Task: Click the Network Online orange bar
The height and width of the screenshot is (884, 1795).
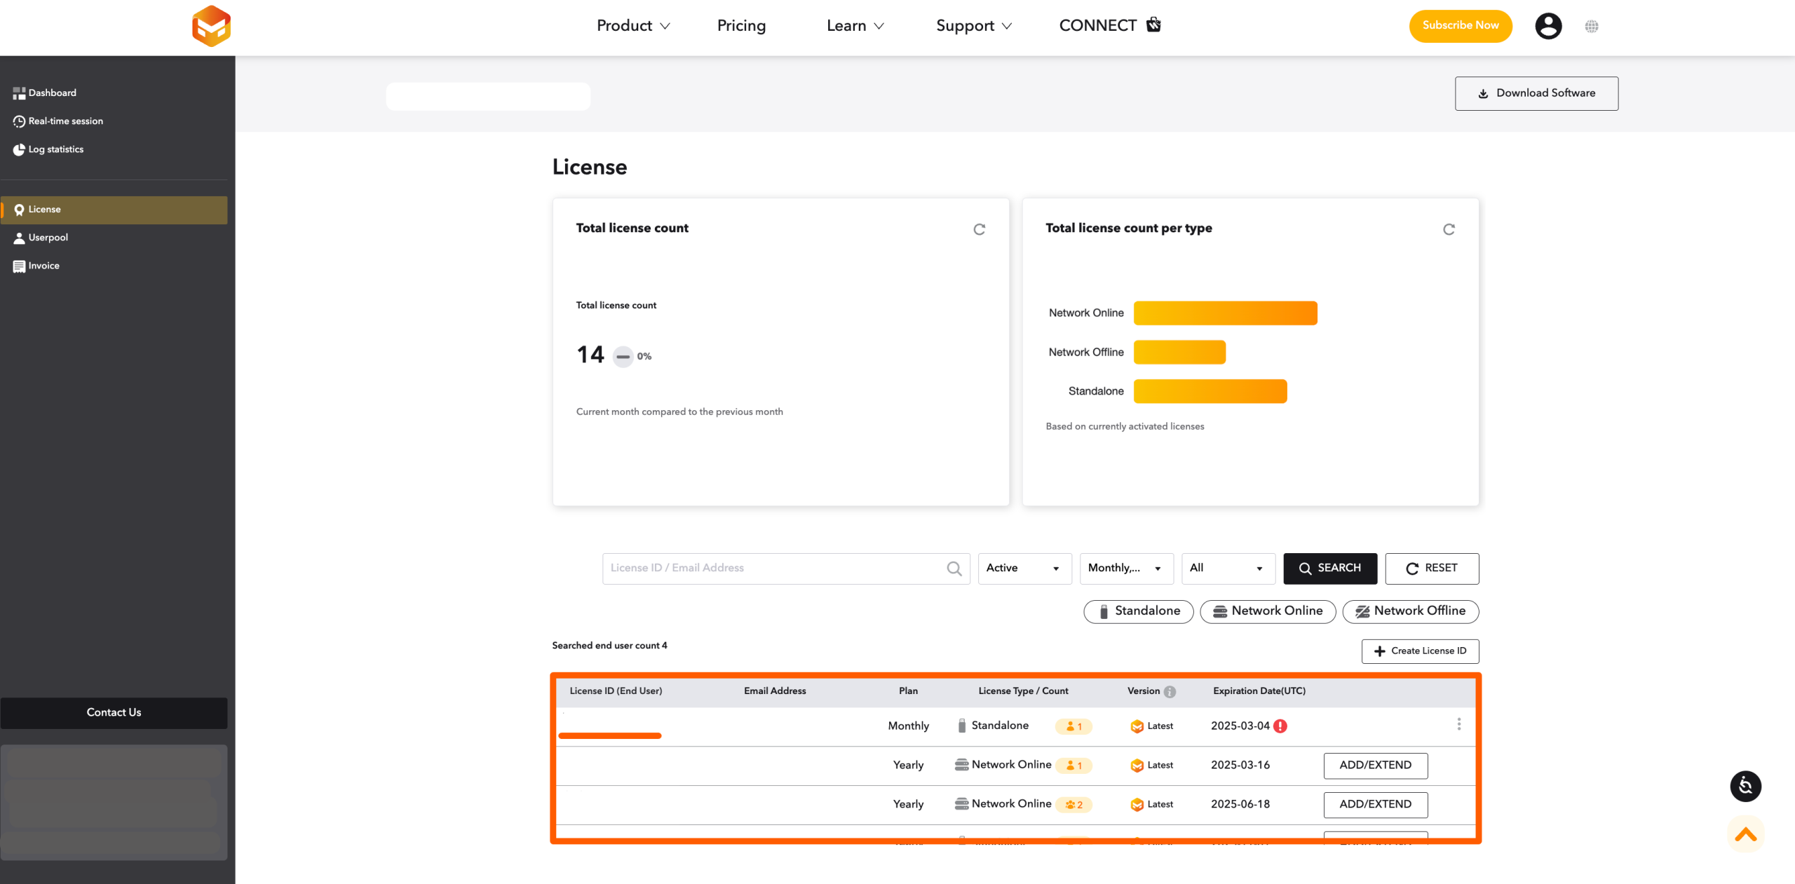Action: click(1225, 313)
